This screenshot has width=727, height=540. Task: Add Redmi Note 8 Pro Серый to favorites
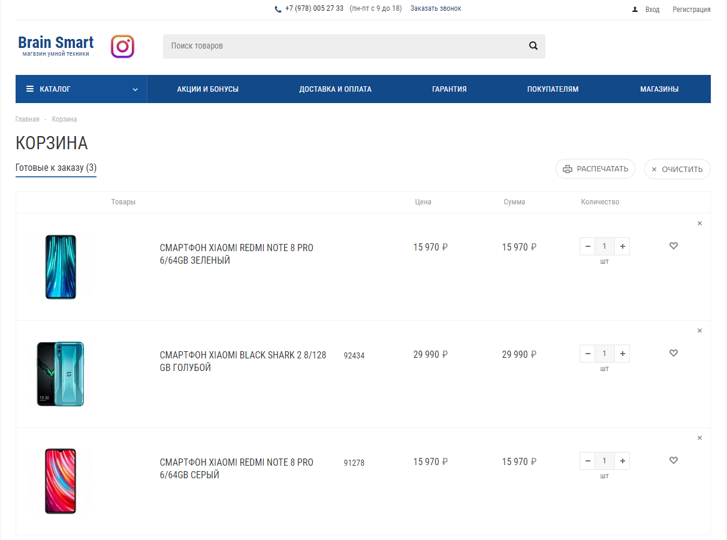click(x=674, y=460)
